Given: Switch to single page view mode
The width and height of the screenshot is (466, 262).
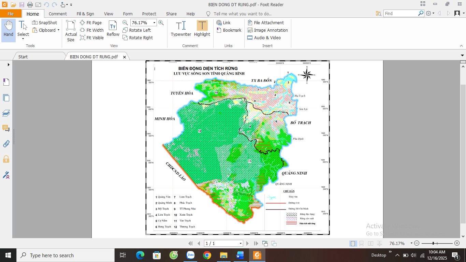Looking at the screenshot, I should click(x=353, y=243).
